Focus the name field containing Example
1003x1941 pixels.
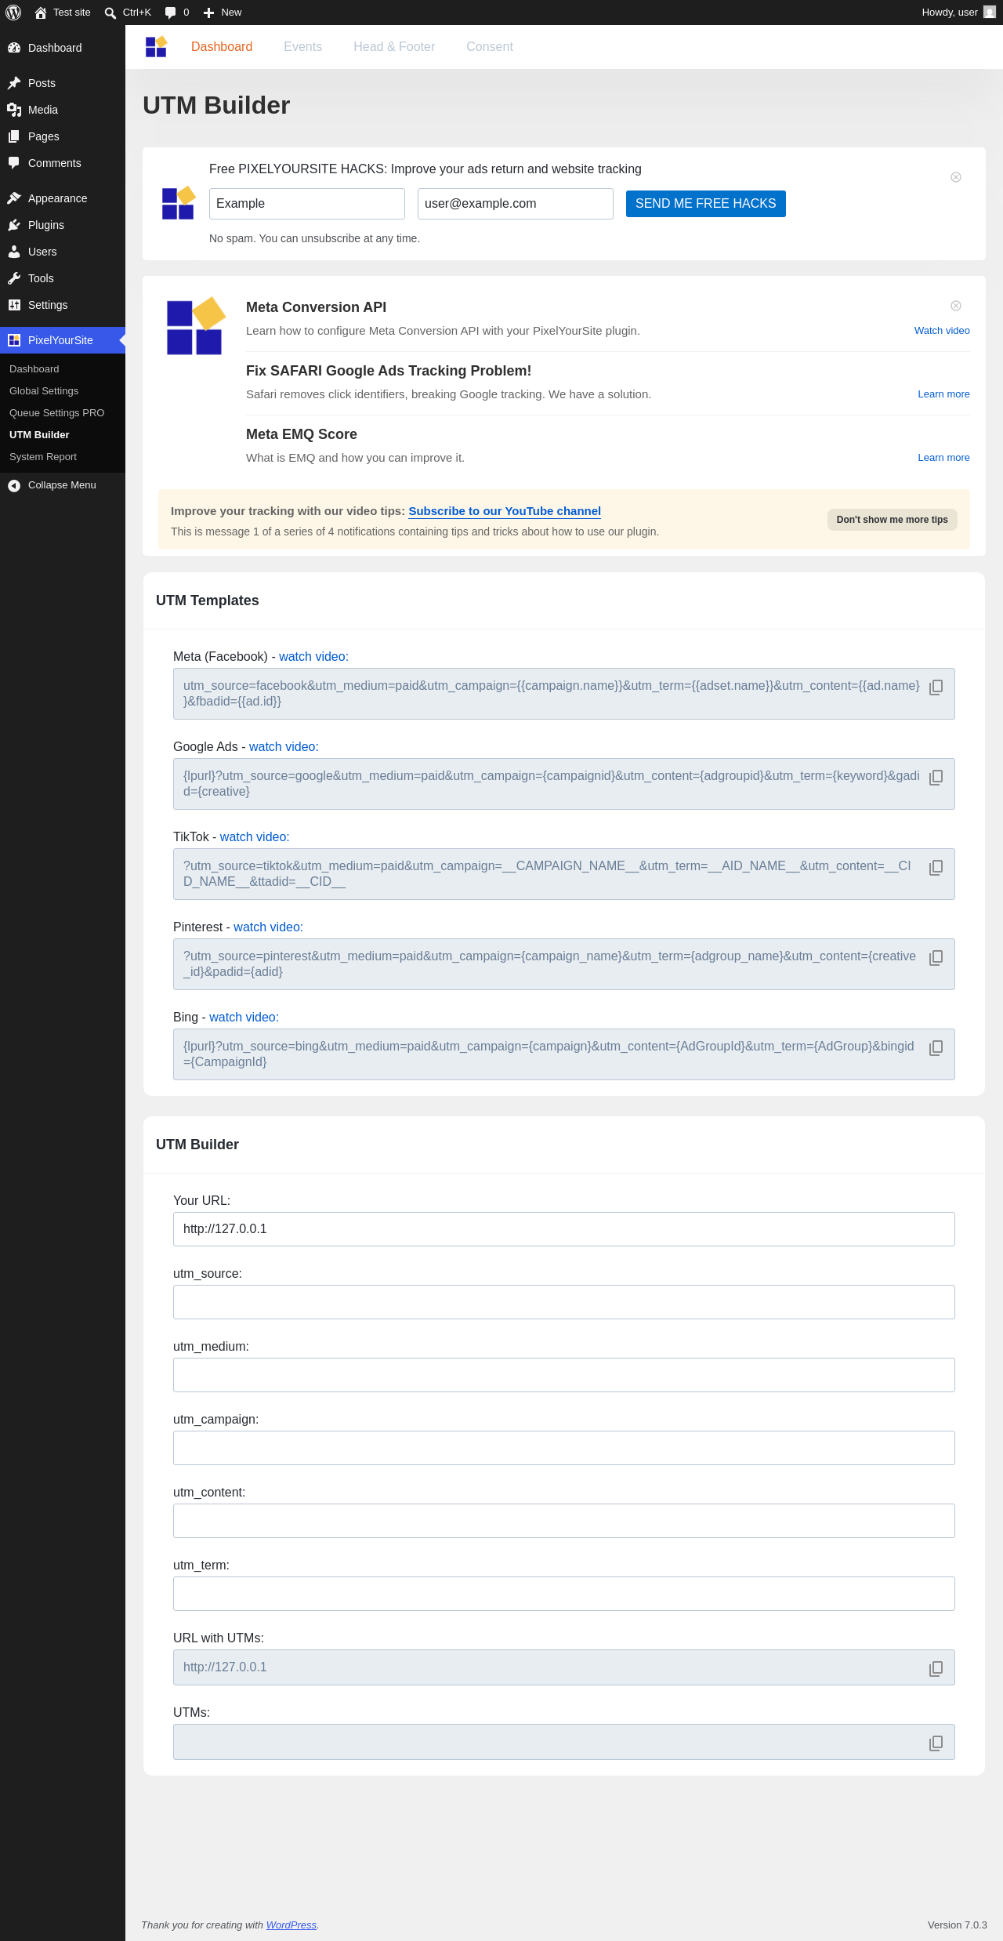307,204
